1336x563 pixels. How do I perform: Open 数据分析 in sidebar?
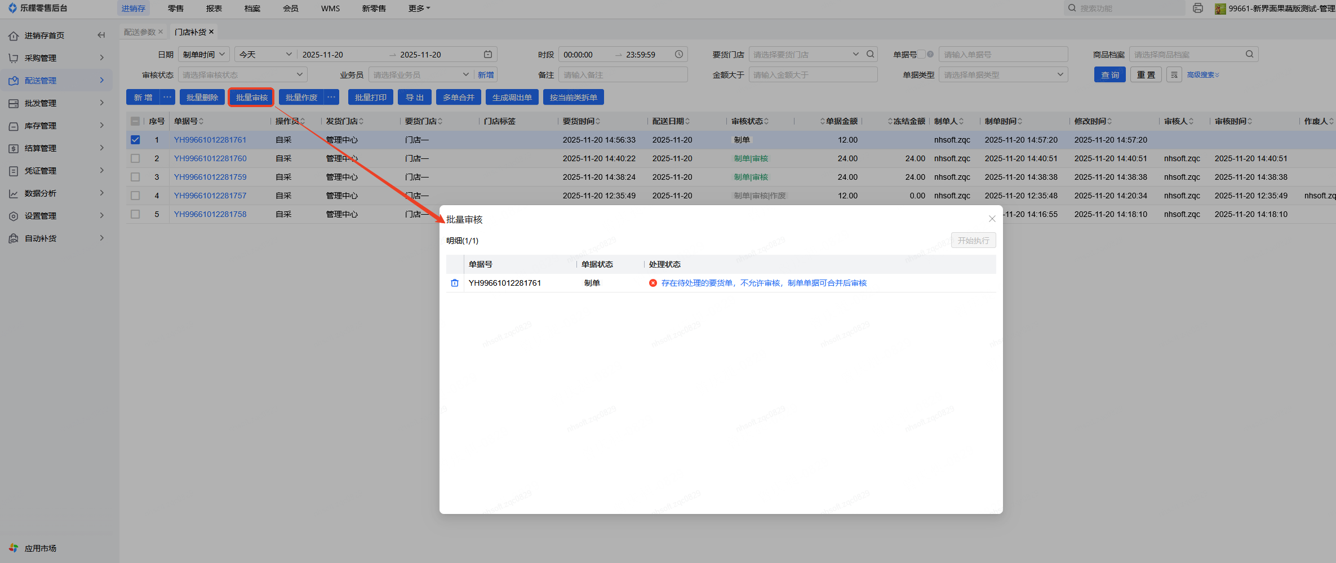(x=56, y=193)
